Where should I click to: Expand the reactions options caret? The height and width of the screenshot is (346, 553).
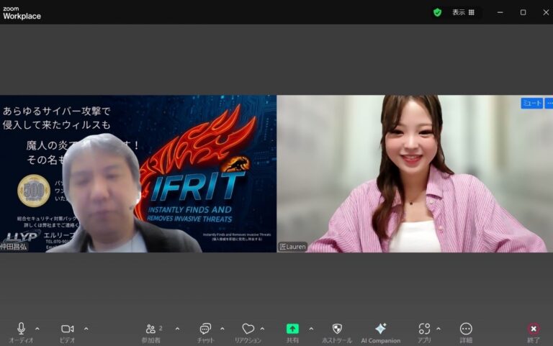point(262,329)
